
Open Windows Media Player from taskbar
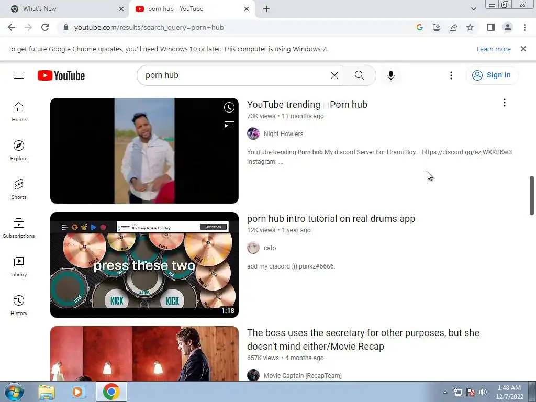click(x=79, y=392)
